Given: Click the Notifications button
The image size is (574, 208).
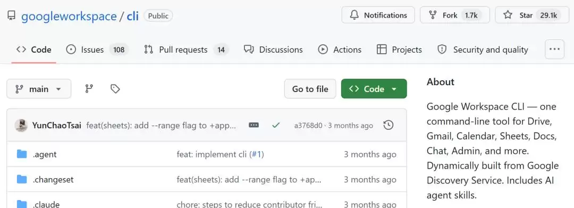Looking at the screenshot, I should [378, 15].
